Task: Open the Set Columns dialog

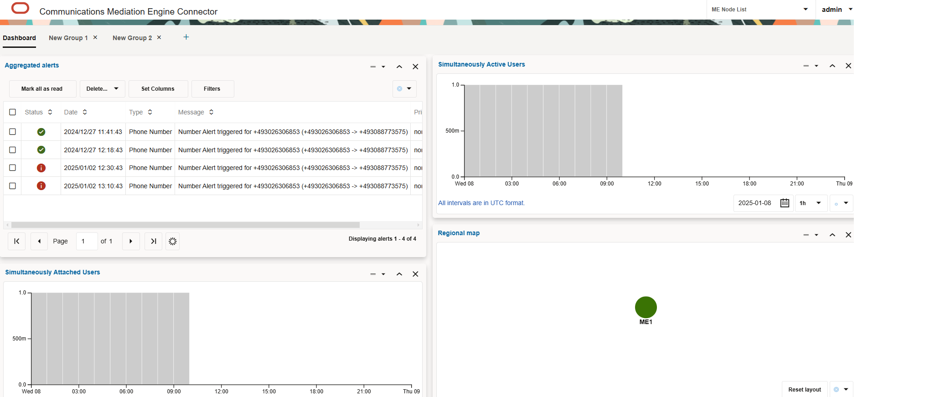Action: [x=158, y=89]
